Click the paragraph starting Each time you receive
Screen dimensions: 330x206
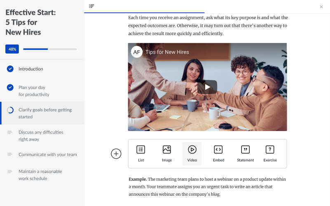tap(208, 26)
